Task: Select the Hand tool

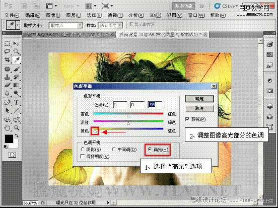Action: tap(7, 127)
